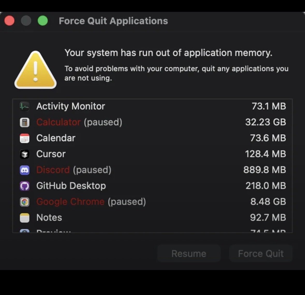Select the Activity Monitor name text

[70, 106]
